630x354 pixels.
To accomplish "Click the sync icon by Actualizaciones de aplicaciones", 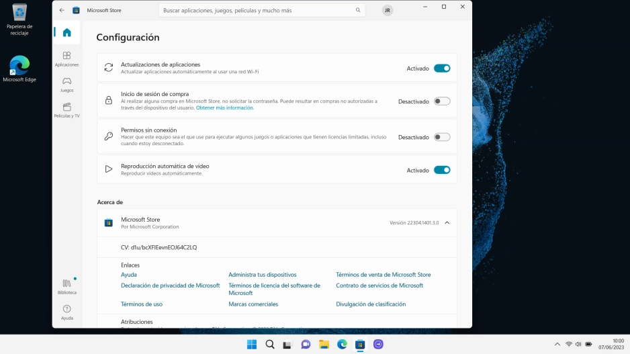I will pos(109,67).
